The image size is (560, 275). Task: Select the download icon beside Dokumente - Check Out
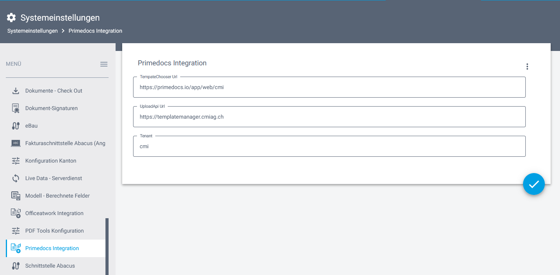coord(16,90)
